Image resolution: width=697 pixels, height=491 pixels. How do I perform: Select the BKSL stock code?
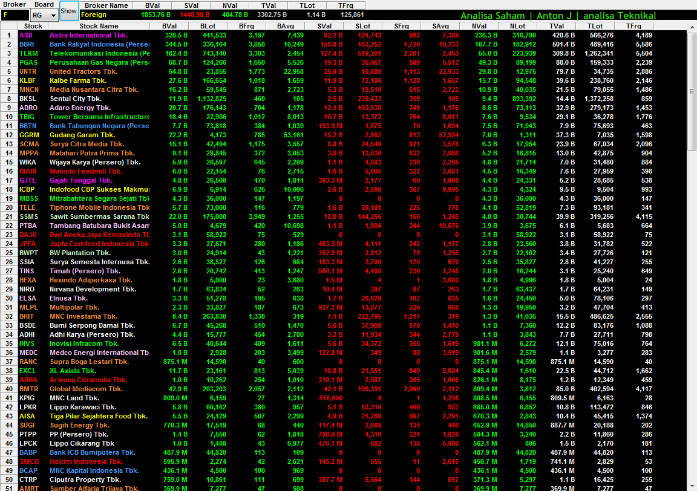pyautogui.click(x=28, y=99)
